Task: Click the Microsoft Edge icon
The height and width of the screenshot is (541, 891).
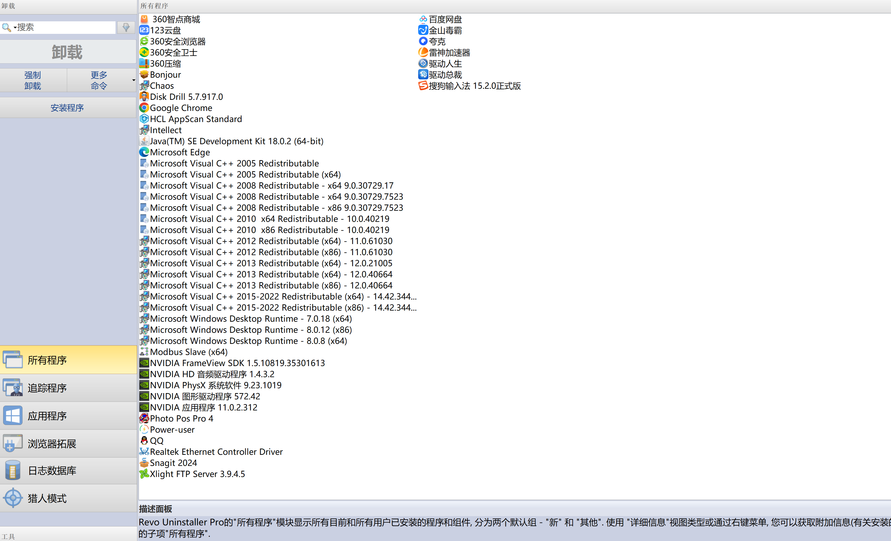Action: [144, 152]
